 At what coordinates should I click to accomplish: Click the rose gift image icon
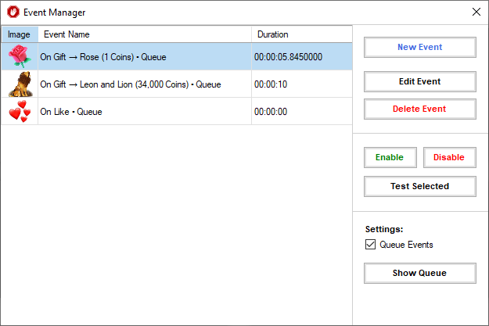(x=20, y=56)
